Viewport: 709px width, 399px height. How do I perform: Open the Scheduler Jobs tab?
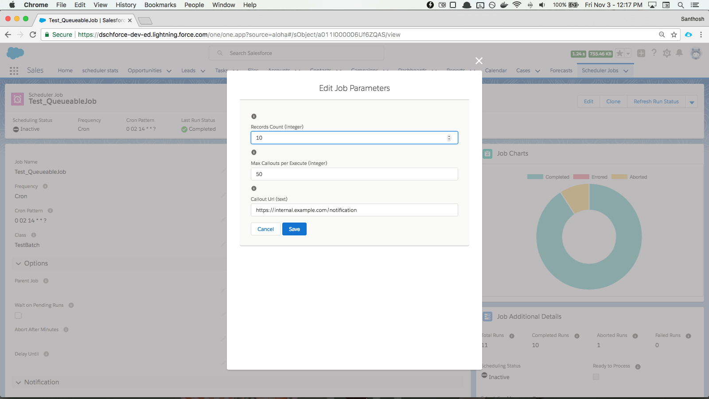point(600,70)
